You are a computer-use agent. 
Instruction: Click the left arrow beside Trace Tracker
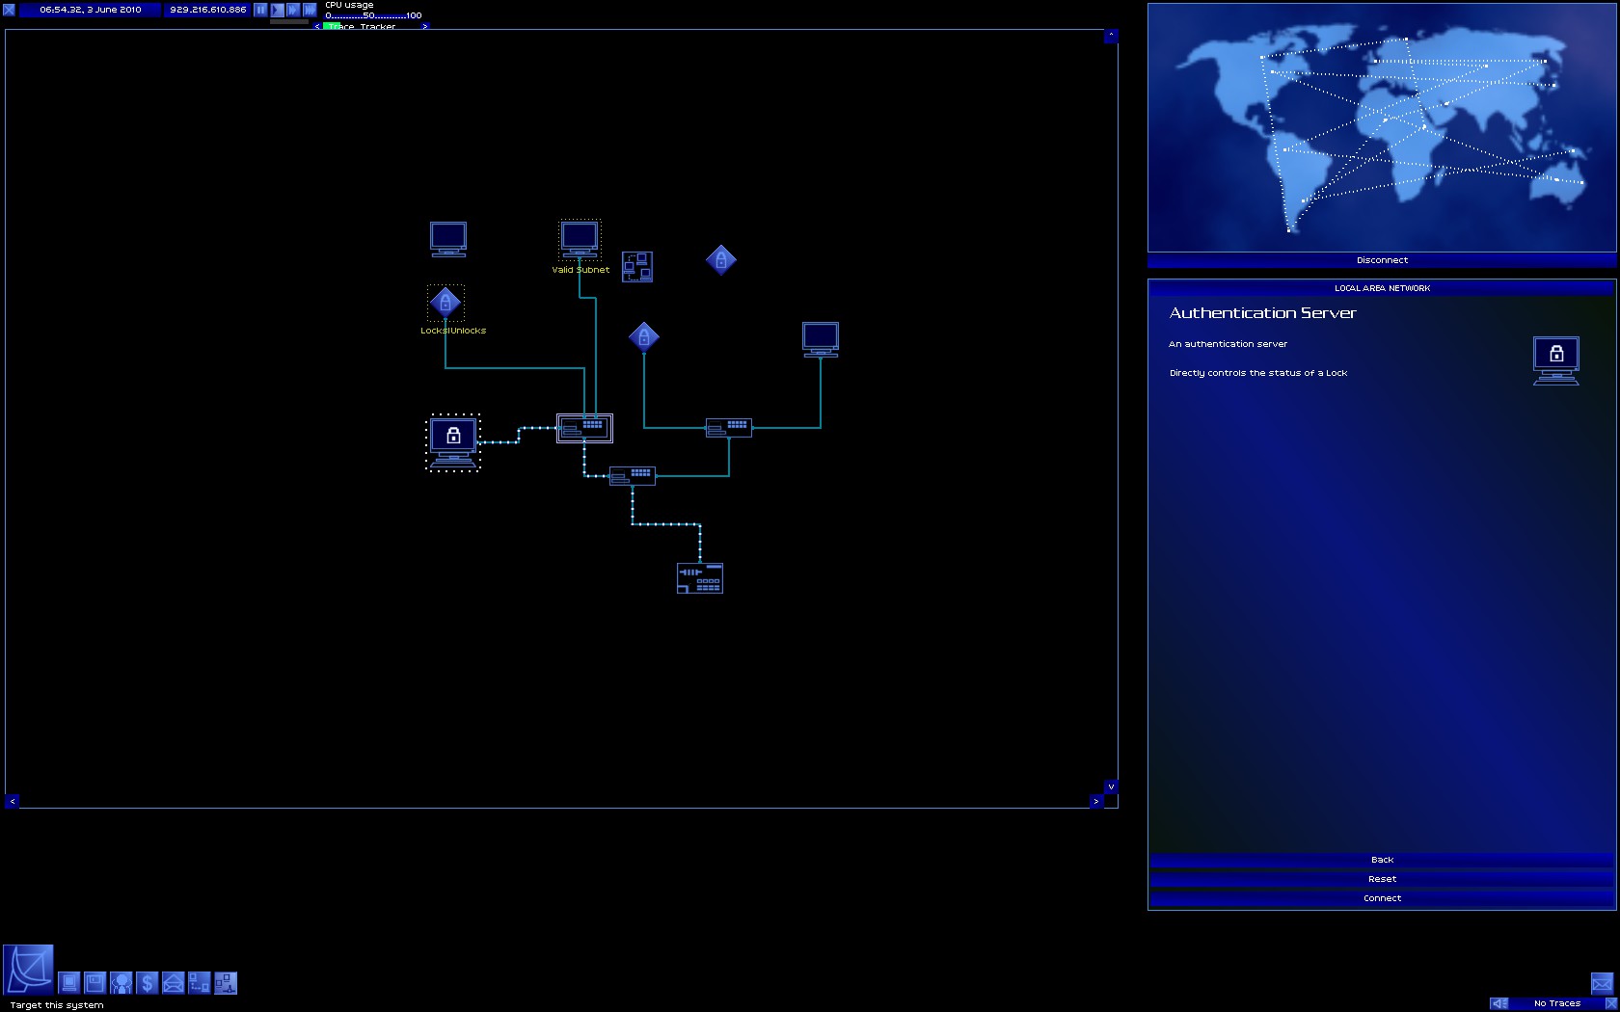pos(317,26)
